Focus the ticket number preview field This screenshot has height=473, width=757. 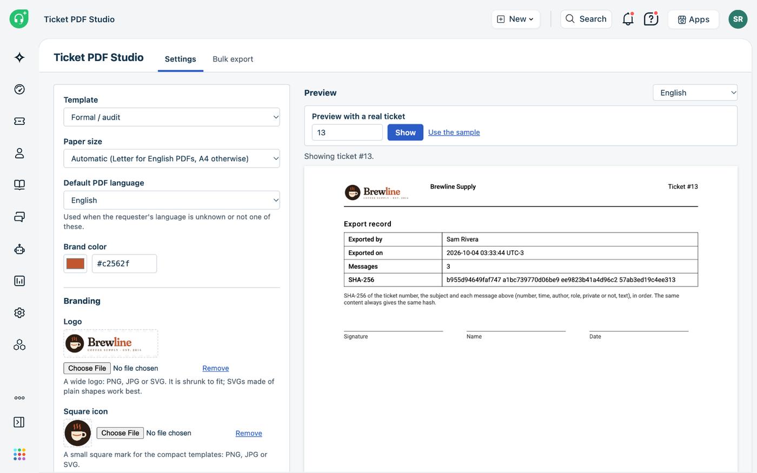tap(347, 132)
